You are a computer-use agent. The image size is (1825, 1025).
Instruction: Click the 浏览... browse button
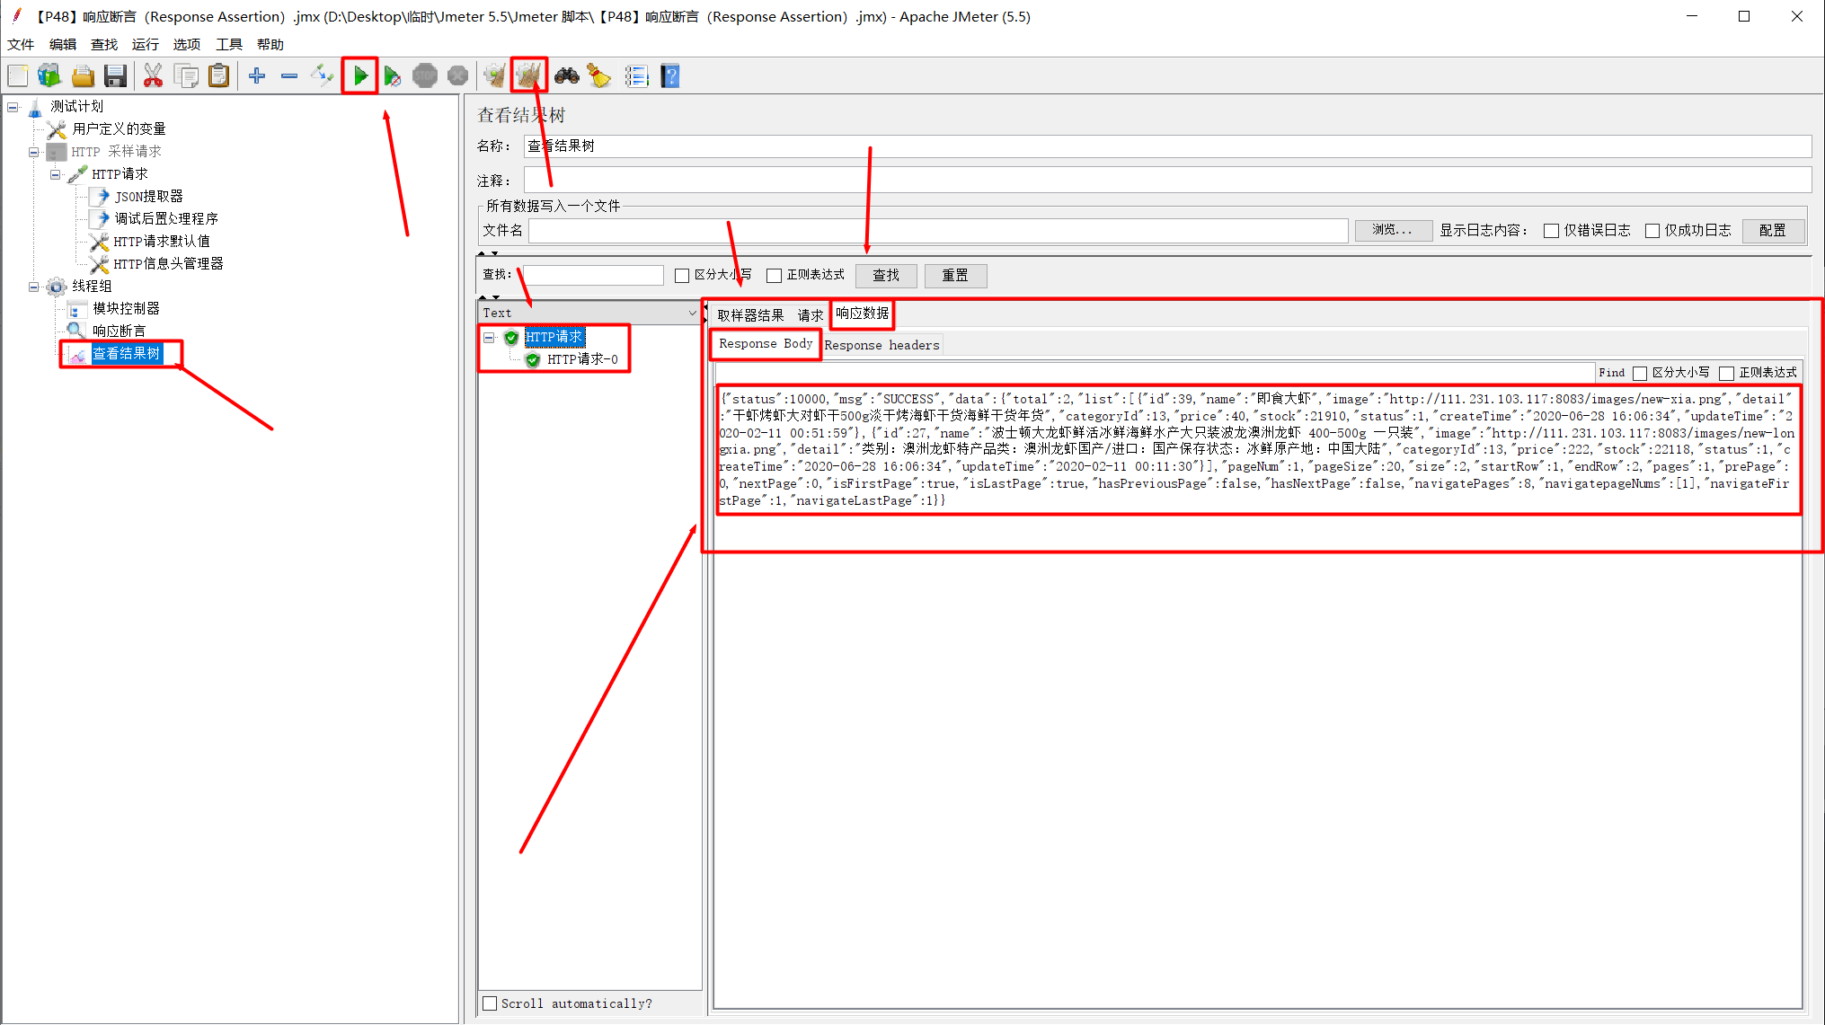[1392, 231]
